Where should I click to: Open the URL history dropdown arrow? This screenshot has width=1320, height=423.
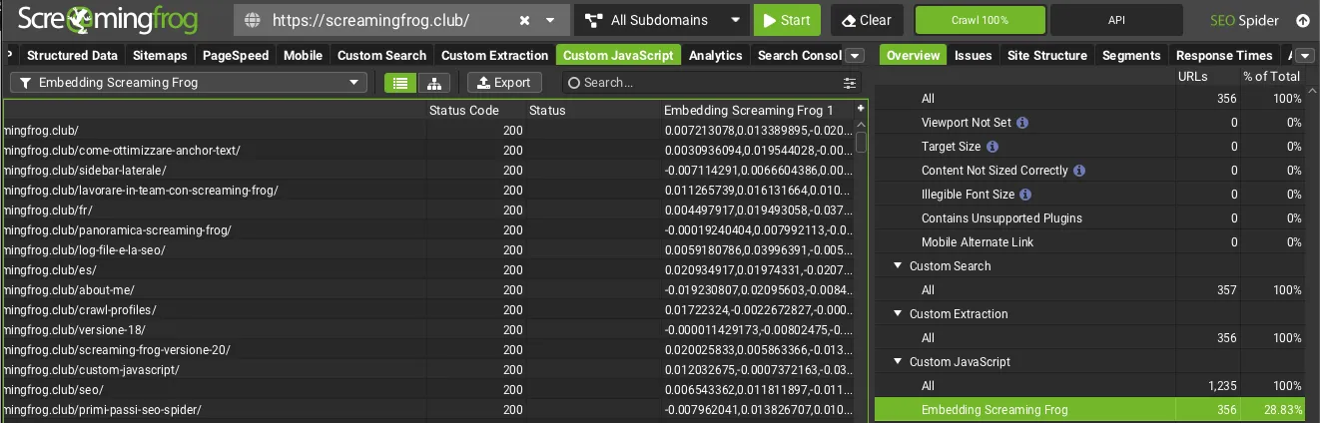[550, 20]
